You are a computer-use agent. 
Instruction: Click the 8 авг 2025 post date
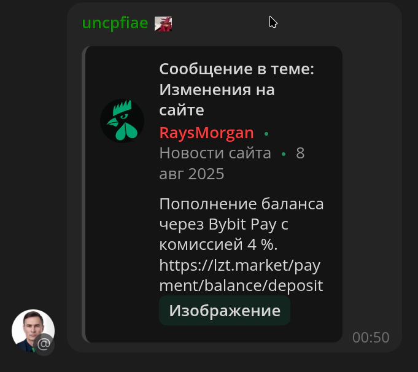[x=232, y=163]
